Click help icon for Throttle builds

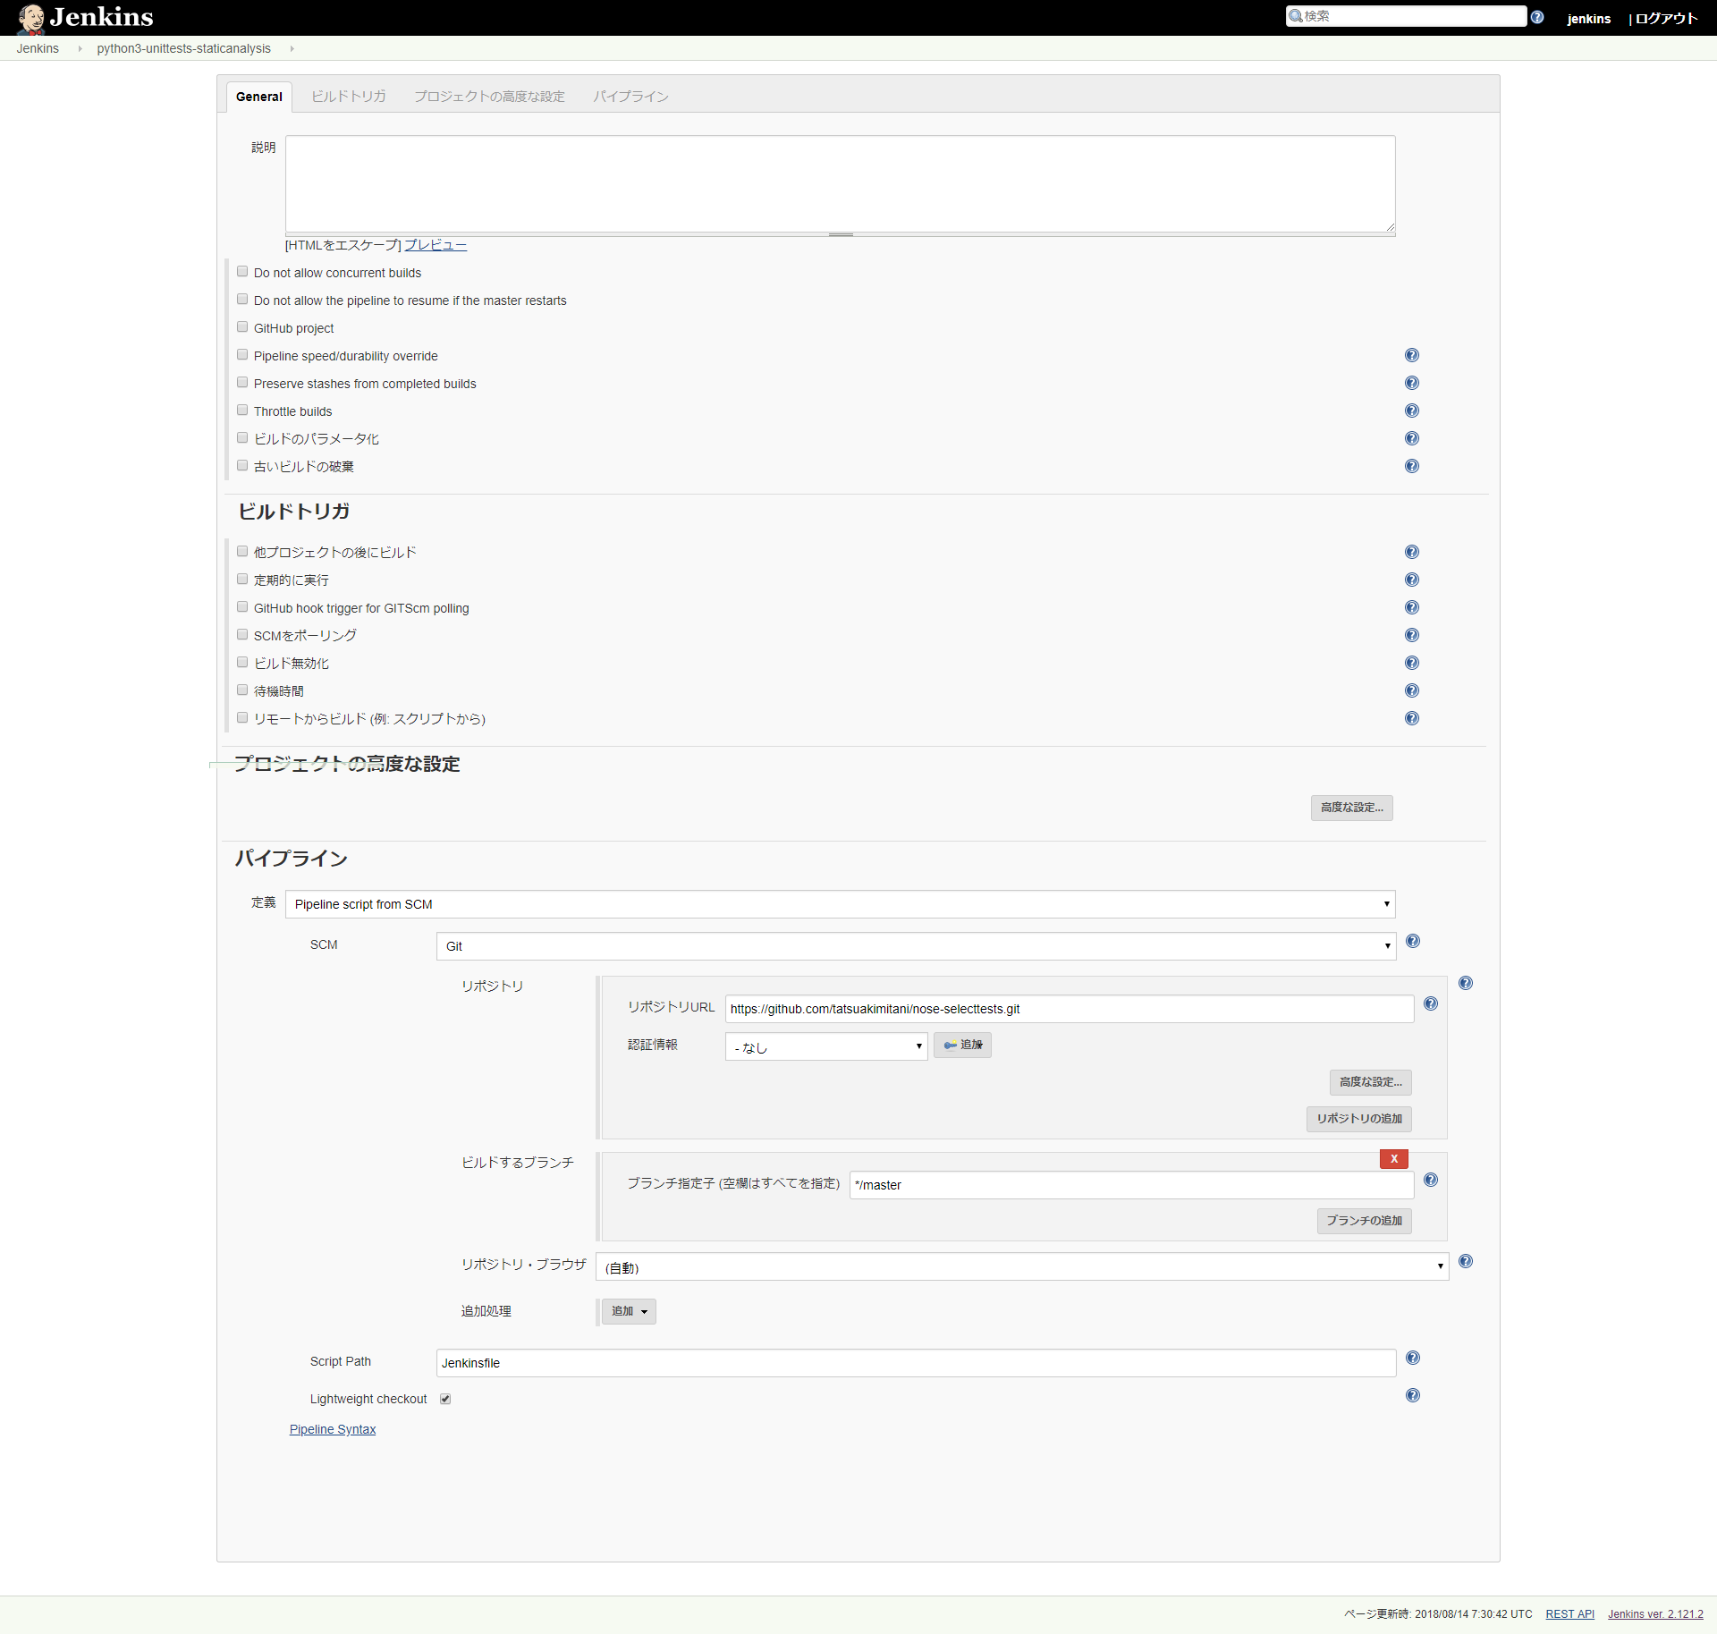click(1411, 411)
